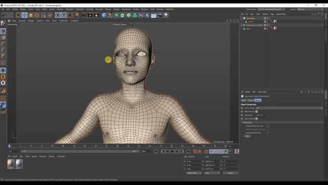Toggle the X axis lock
Screen dimensions: 328x185
pyautogui.click(x=58, y=15)
